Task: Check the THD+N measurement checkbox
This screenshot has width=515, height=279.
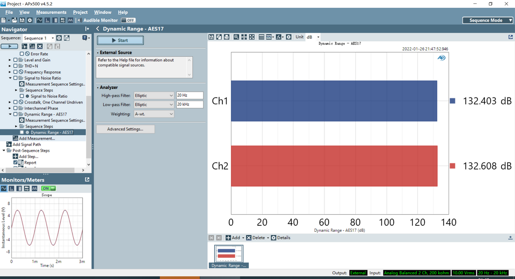Action: click(15, 66)
